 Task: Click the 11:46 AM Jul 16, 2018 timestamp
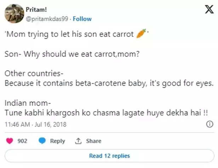(x=36, y=124)
